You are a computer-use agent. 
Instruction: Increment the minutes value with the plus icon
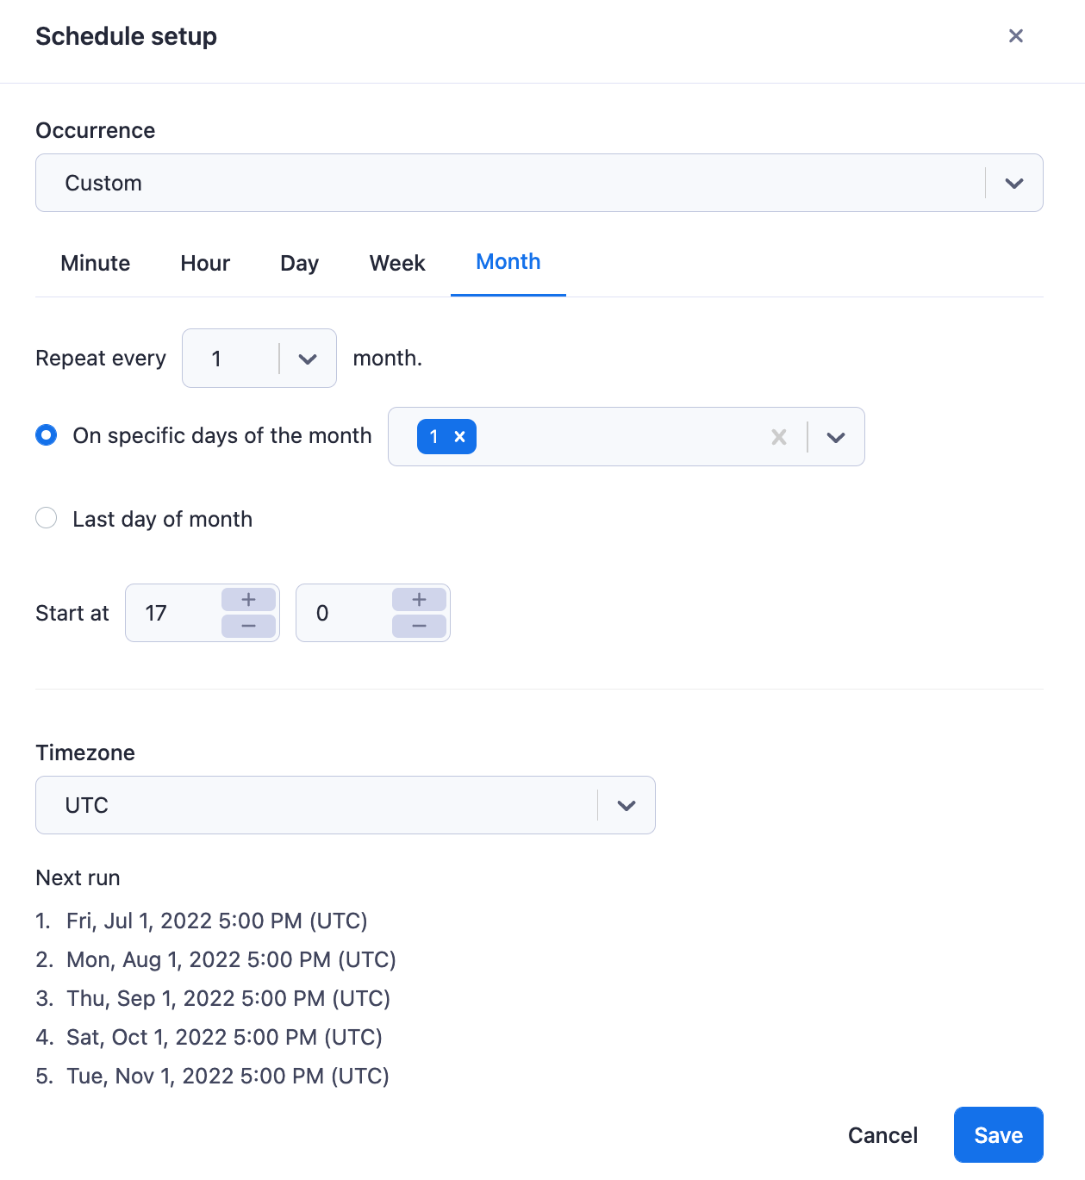click(x=418, y=599)
